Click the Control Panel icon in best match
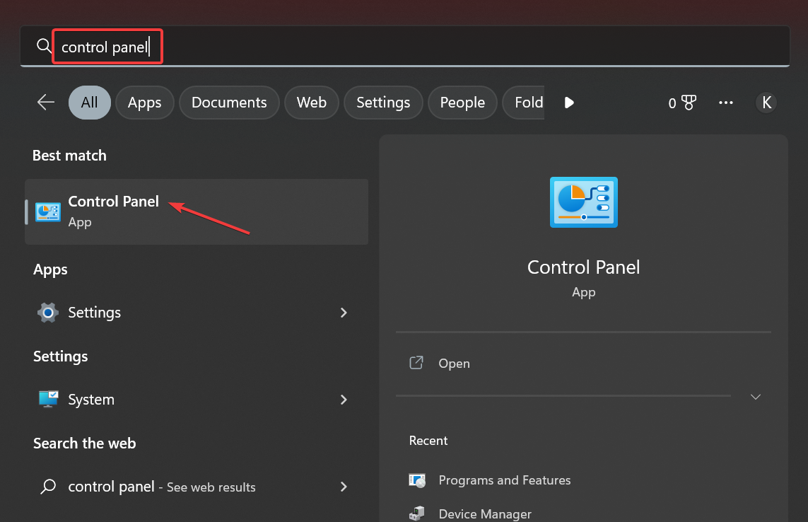808x522 pixels. coord(48,212)
